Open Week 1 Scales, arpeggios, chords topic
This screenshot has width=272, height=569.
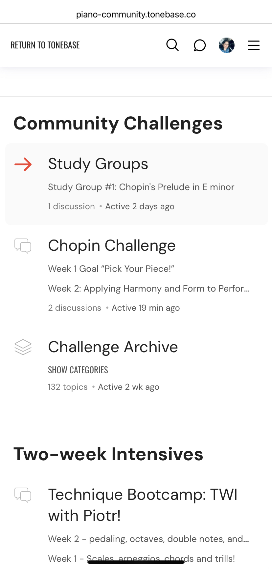pos(142,558)
